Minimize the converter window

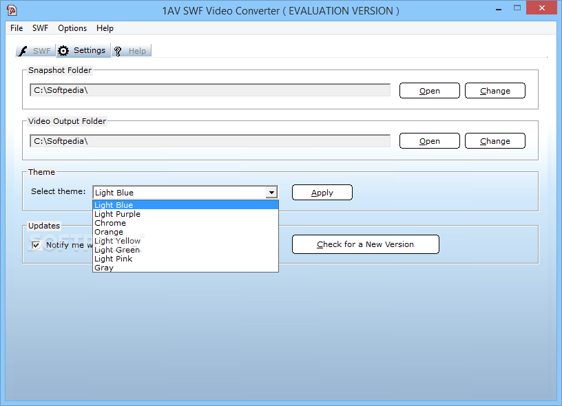coord(498,9)
